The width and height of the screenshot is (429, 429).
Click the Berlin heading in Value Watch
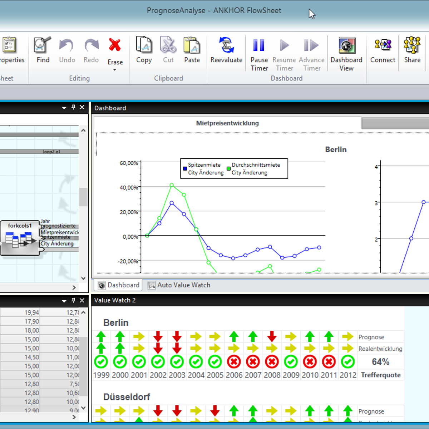tap(116, 322)
